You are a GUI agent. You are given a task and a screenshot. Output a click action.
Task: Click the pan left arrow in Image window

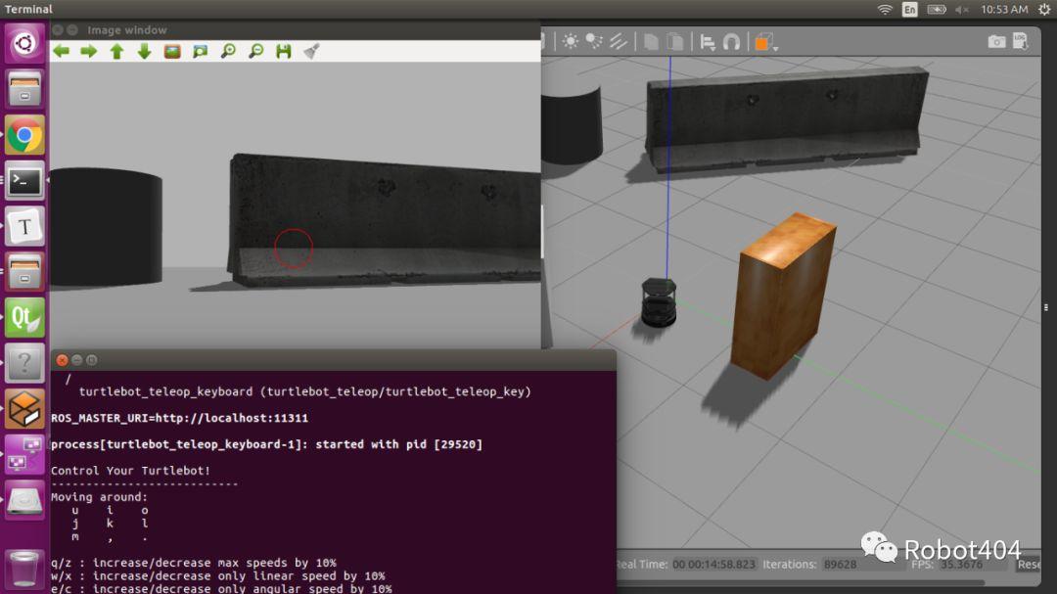click(x=62, y=51)
